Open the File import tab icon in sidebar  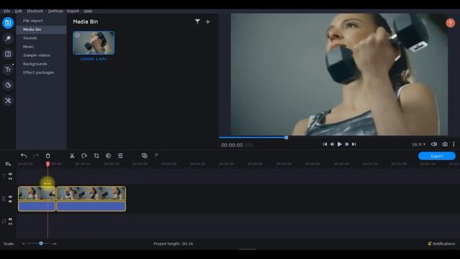8,23
